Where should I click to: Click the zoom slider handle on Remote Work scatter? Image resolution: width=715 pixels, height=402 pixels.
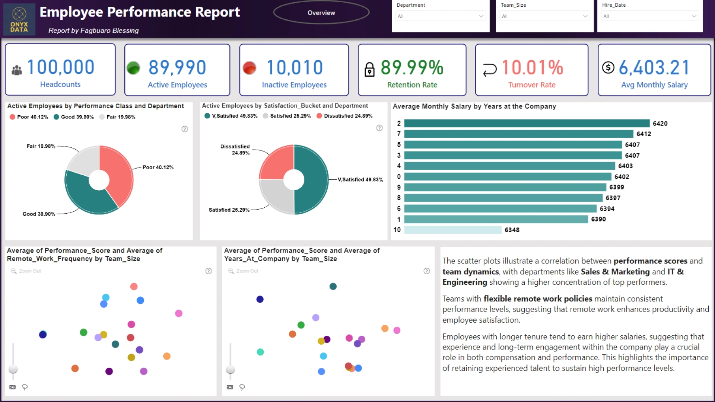13,369
